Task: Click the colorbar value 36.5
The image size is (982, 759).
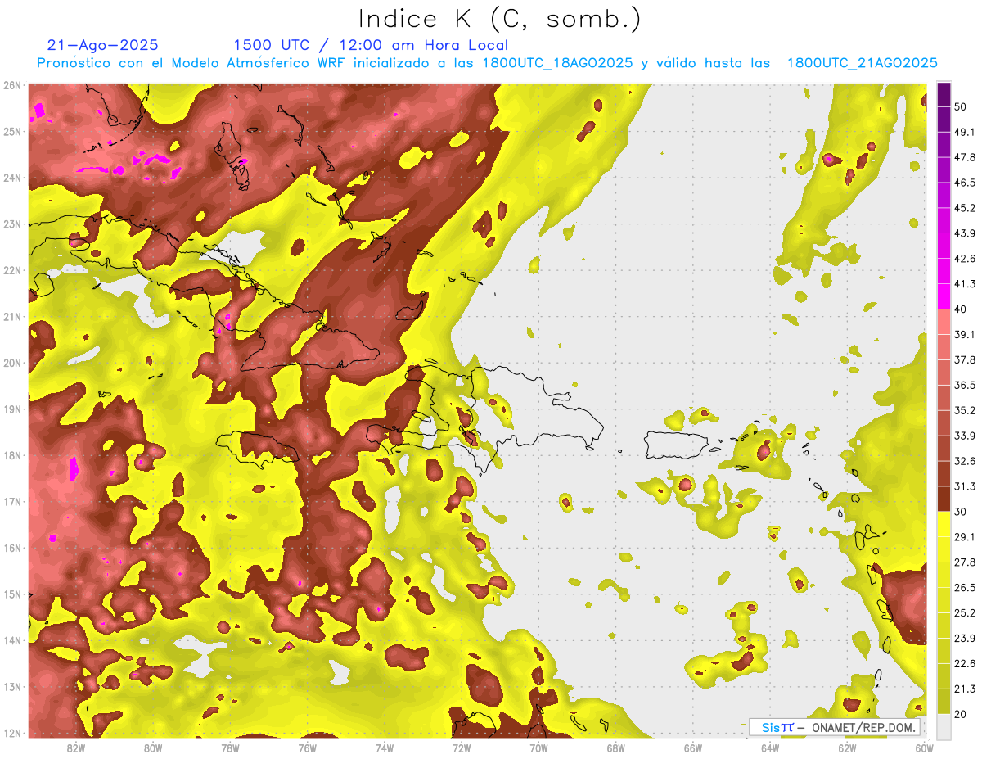Action: point(965,386)
